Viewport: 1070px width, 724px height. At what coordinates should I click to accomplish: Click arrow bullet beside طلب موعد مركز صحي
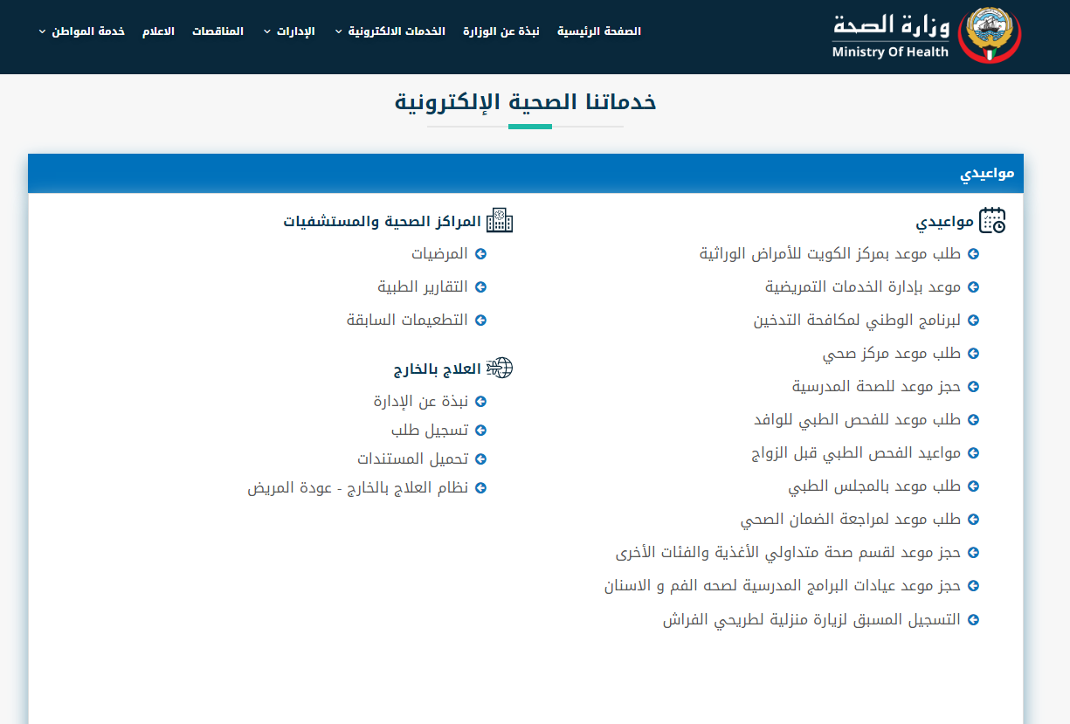(973, 354)
